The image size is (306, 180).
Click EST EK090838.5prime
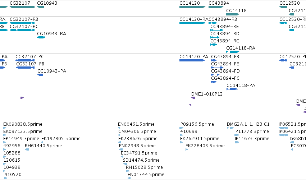click(5, 128)
